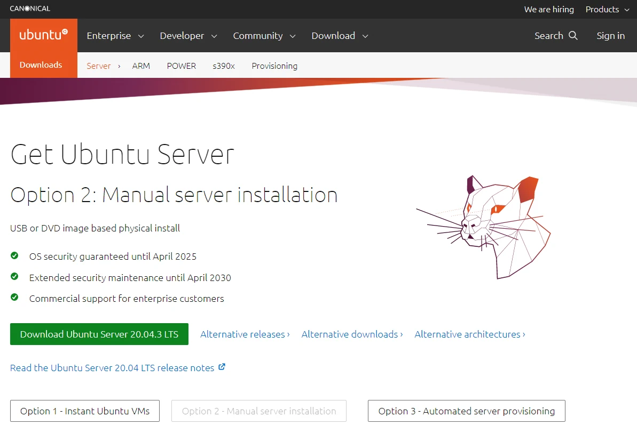Download Ubuntu Server 20.04.3 LTS
The width and height of the screenshot is (637, 433).
click(x=99, y=334)
